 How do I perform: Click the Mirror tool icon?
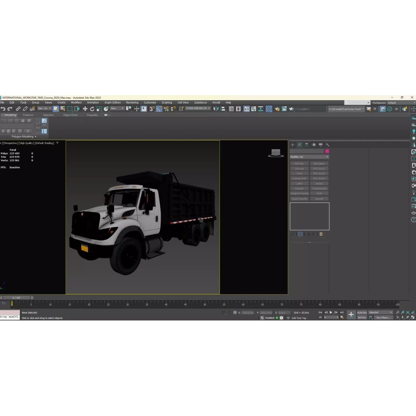[x=216, y=109]
